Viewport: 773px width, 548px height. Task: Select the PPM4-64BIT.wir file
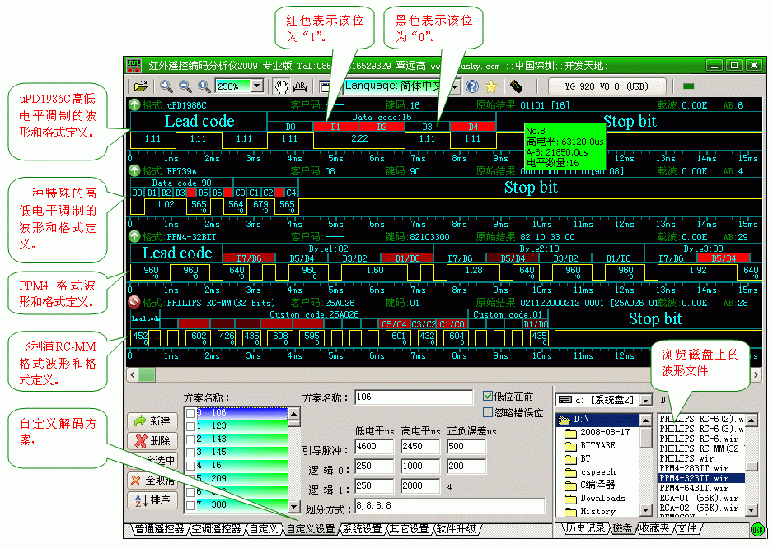[694, 488]
